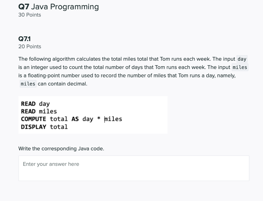The width and height of the screenshot is (263, 201).
Task: Click the word total in DISPLAY total
Action: click(x=59, y=127)
